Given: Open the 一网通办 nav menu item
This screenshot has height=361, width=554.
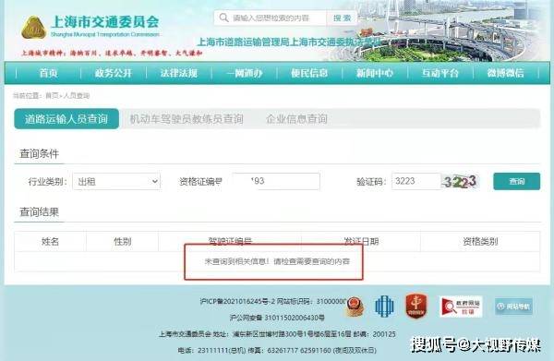Looking at the screenshot, I should click(244, 73).
